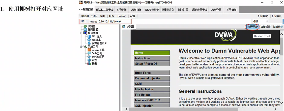Switch to the 后台扫描 tab
This screenshot has width=284, height=111.
136,10
